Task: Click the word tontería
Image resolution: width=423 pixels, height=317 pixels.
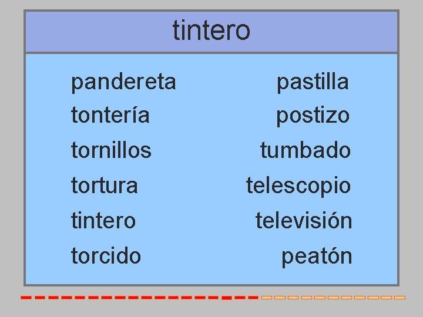Action: [x=110, y=115]
